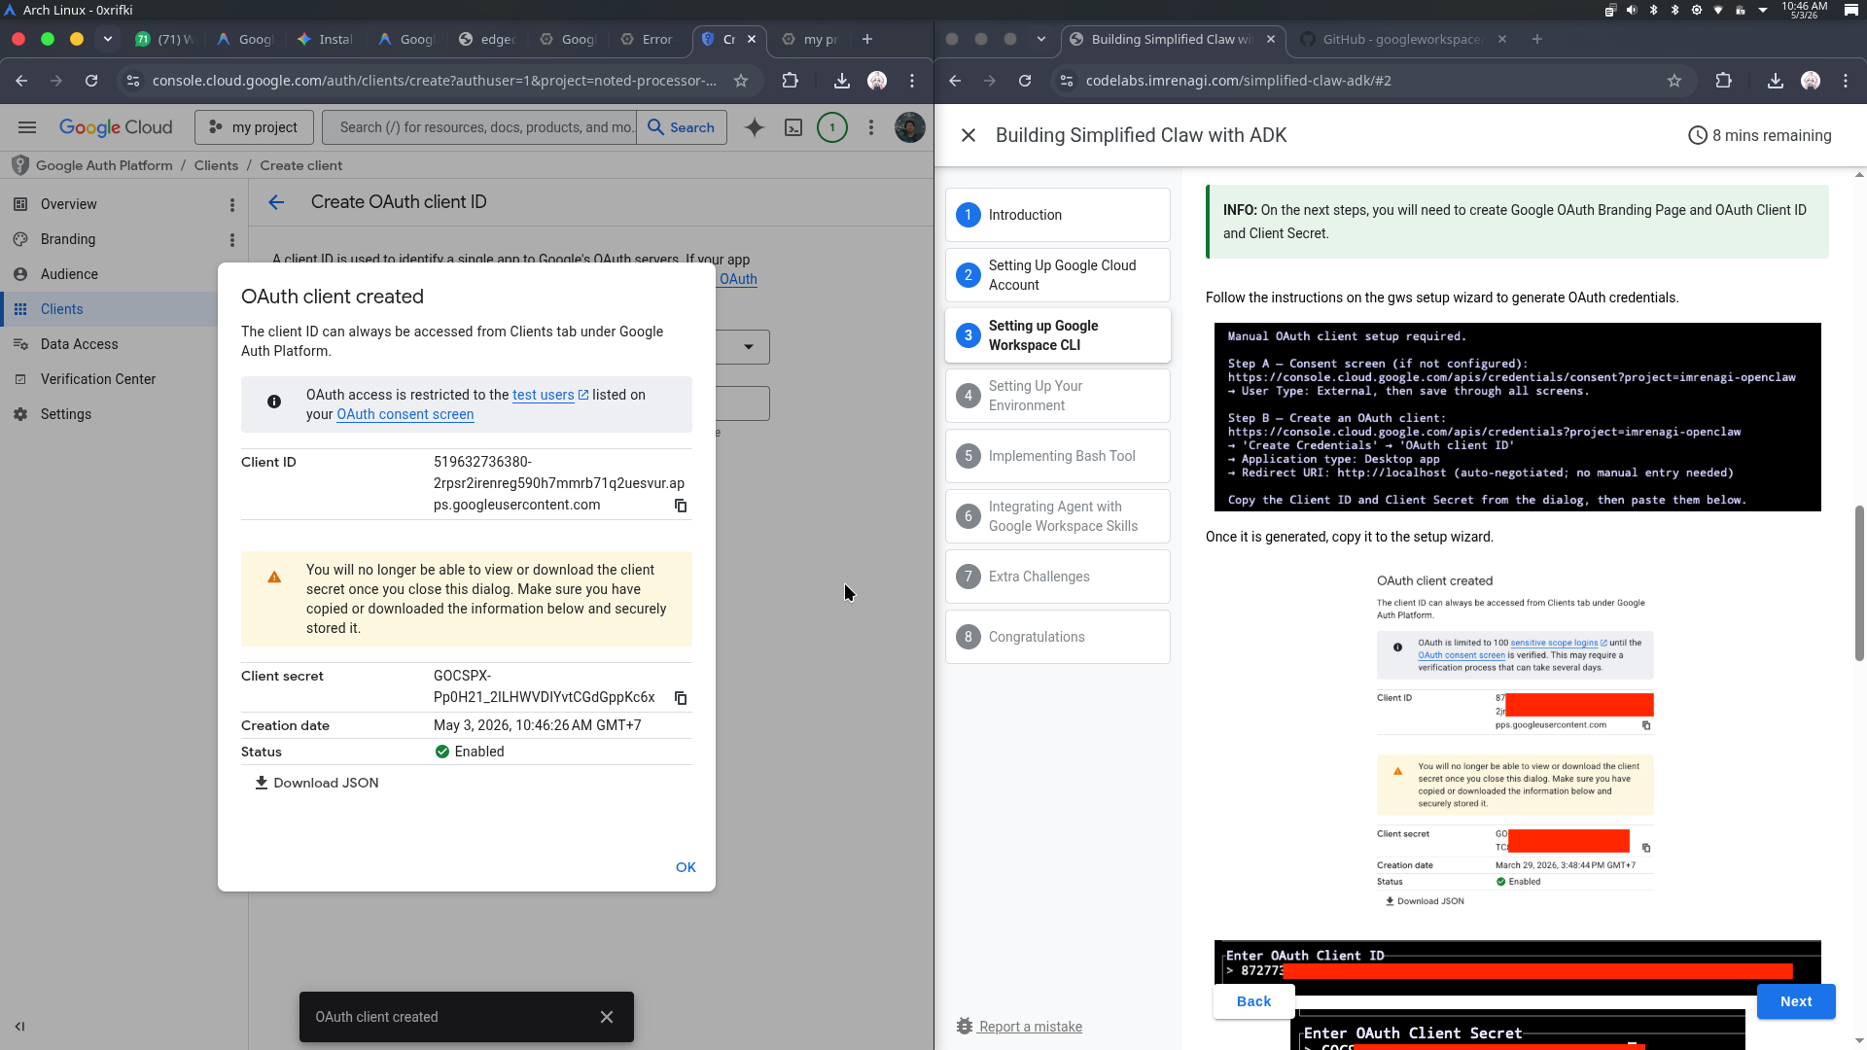Open downloads icon in left browser
Screen dimensions: 1867x1050
842,81
